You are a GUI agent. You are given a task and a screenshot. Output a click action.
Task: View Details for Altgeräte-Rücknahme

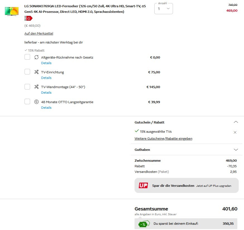[46, 63]
